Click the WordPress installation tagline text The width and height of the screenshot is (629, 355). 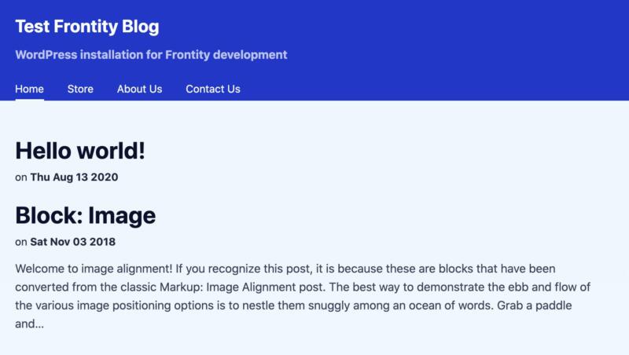(x=151, y=55)
